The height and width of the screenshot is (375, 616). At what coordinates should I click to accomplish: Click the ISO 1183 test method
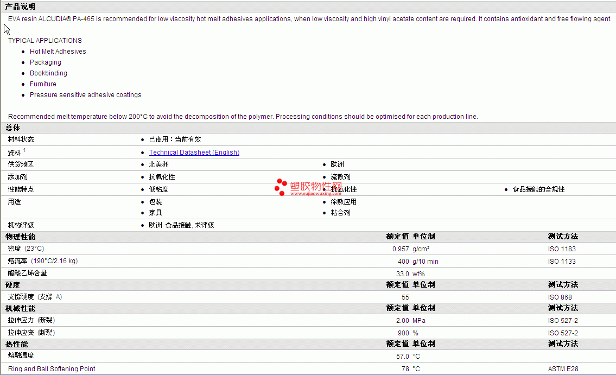pyautogui.click(x=562, y=249)
